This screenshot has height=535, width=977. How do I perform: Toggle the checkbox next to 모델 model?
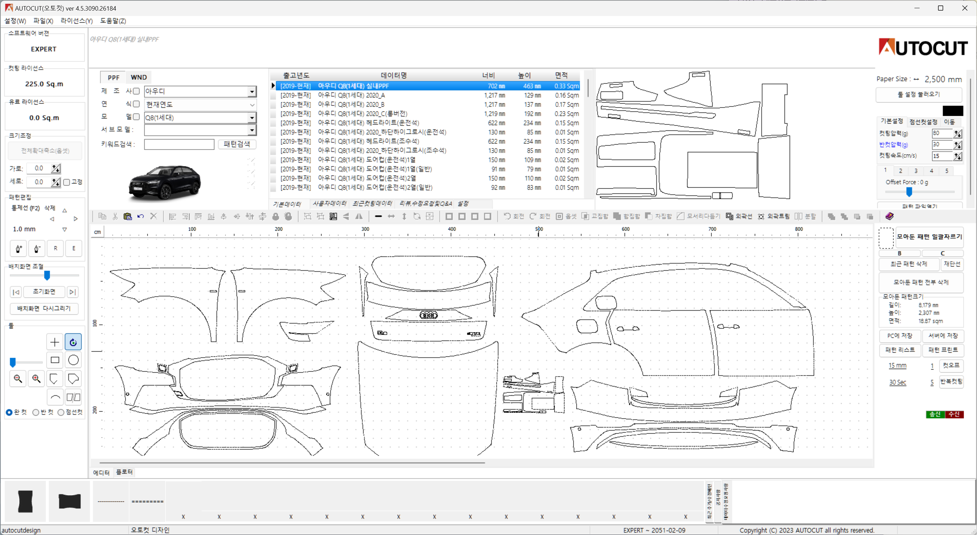[136, 117]
